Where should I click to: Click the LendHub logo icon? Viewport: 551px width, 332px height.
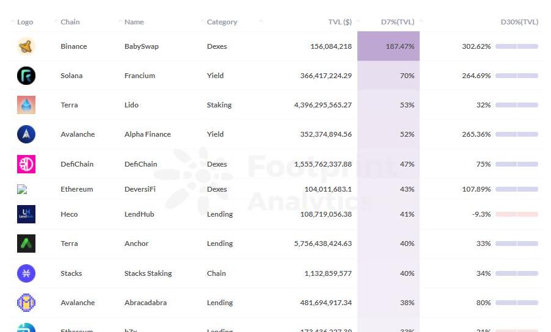click(x=26, y=214)
